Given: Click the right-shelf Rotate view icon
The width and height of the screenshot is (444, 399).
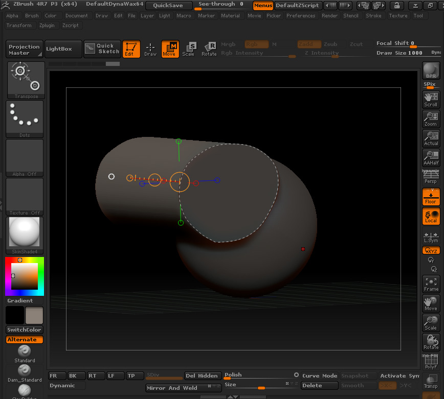Looking at the screenshot, I should click(431, 342).
